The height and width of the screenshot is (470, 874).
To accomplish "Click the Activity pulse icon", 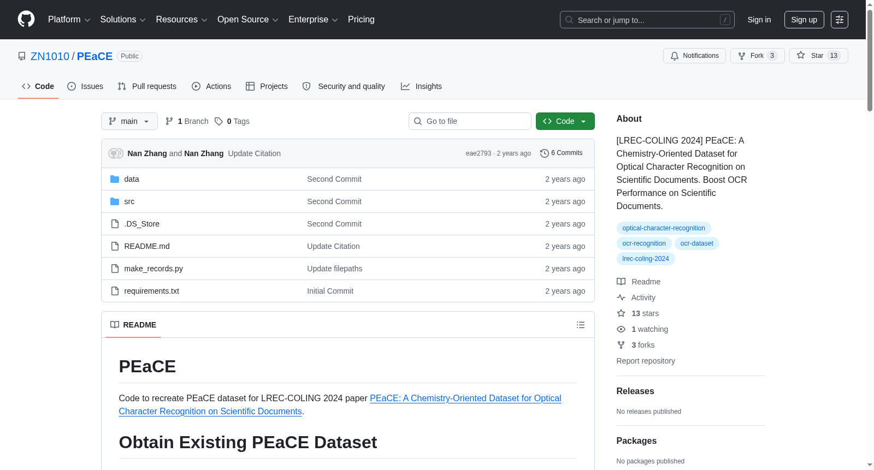I will pos(621,298).
